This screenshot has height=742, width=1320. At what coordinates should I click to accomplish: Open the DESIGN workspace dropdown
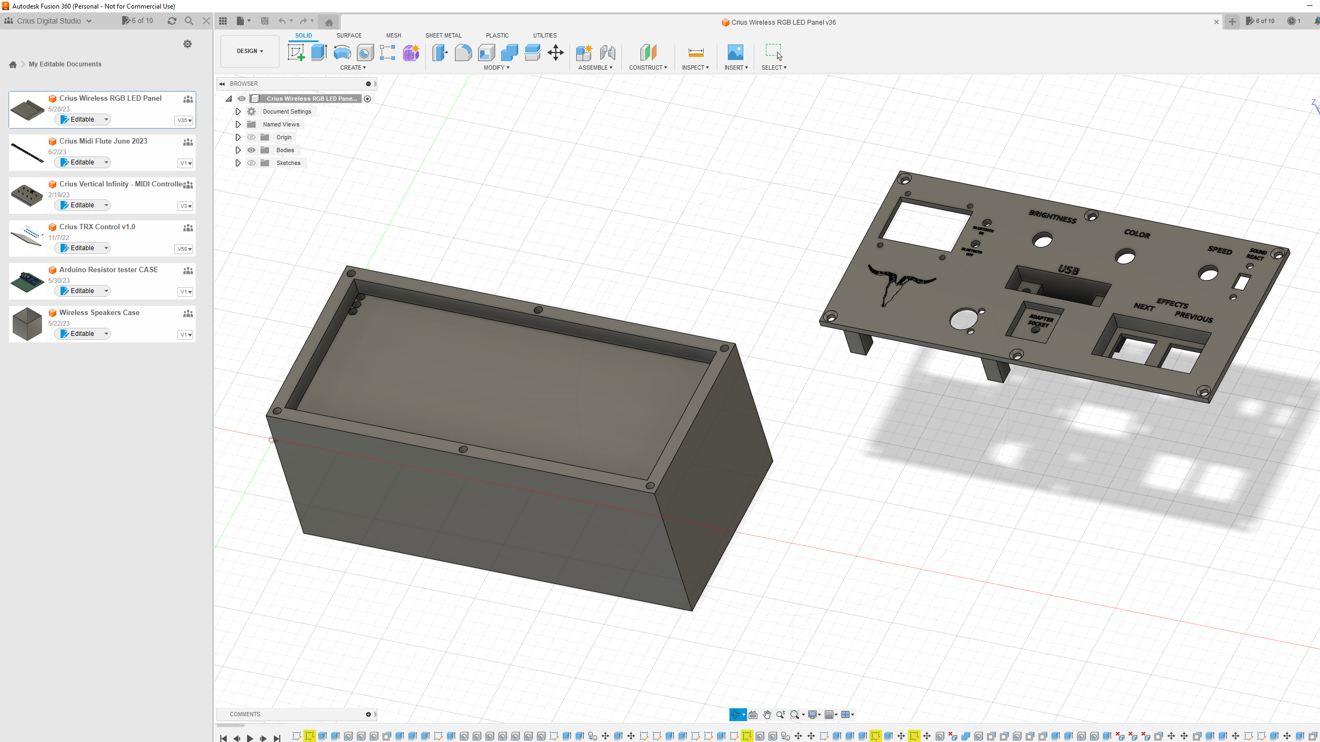[x=250, y=51]
